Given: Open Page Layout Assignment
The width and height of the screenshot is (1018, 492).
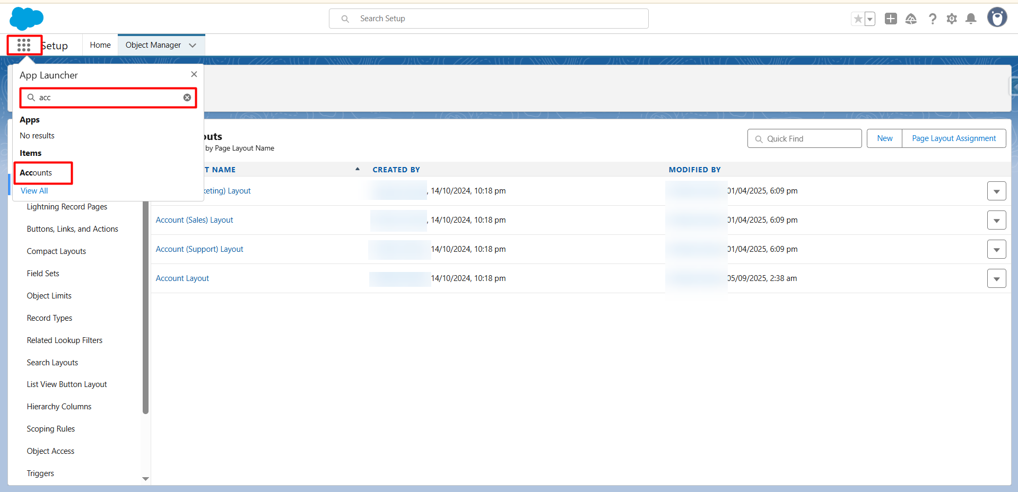Looking at the screenshot, I should pyautogui.click(x=954, y=138).
